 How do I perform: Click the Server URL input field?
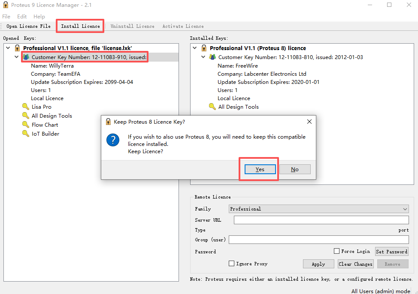click(321, 220)
